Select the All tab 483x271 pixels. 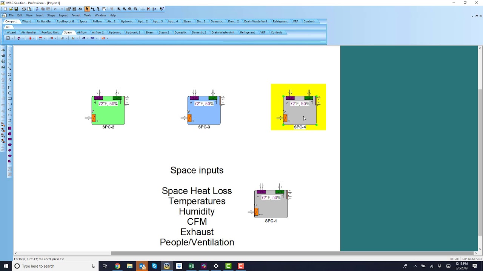point(7,27)
